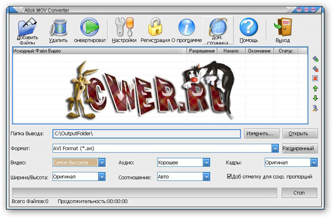Open Помощь question mark icon
The height and width of the screenshot is (218, 333).
pos(249,27)
